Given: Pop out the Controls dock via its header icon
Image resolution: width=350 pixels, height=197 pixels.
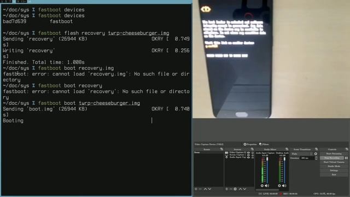Looking at the screenshot, I should coord(347,149).
